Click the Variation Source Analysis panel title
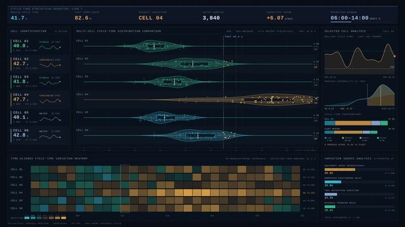The image size is (405, 227). pyautogui.click(x=348, y=158)
